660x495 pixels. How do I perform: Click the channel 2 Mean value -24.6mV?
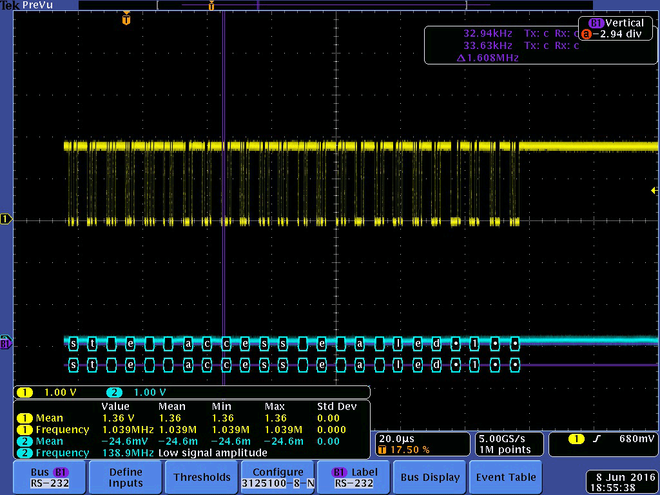click(126, 441)
